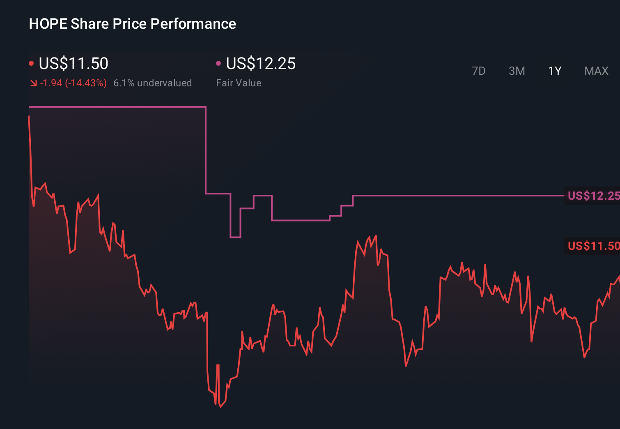The width and height of the screenshot is (620, 429).
Task: Toggle the share price series via its legend dot
Action: [31, 63]
